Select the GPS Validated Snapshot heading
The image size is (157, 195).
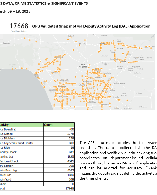pyautogui.click(x=91, y=26)
